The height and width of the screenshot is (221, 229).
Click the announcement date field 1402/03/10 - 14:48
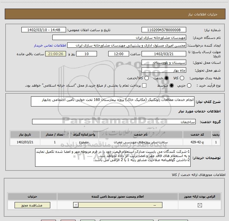tap(44, 30)
